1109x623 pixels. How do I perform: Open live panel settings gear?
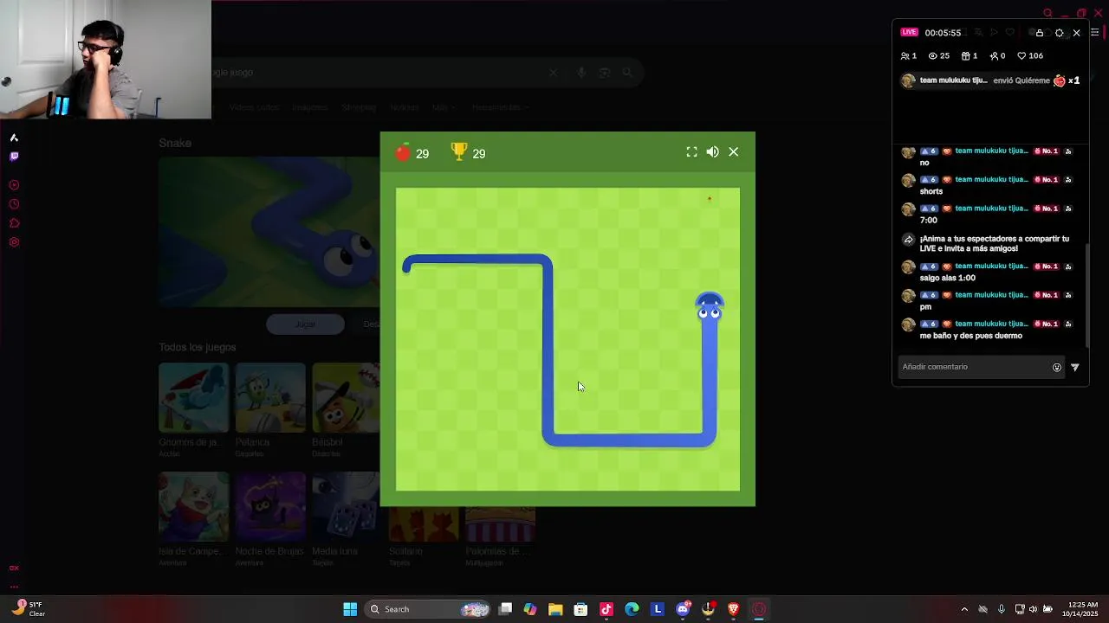pos(1059,33)
